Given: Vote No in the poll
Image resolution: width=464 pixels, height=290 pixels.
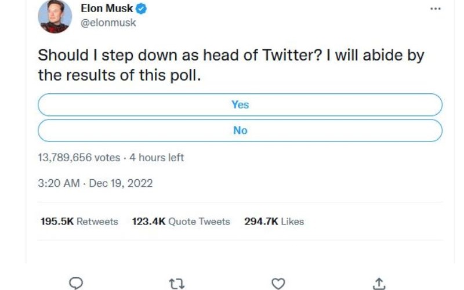Looking at the screenshot, I should (x=240, y=130).
